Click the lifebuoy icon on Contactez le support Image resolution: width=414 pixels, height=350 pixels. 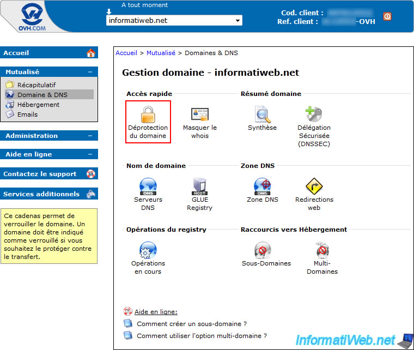[91, 174]
